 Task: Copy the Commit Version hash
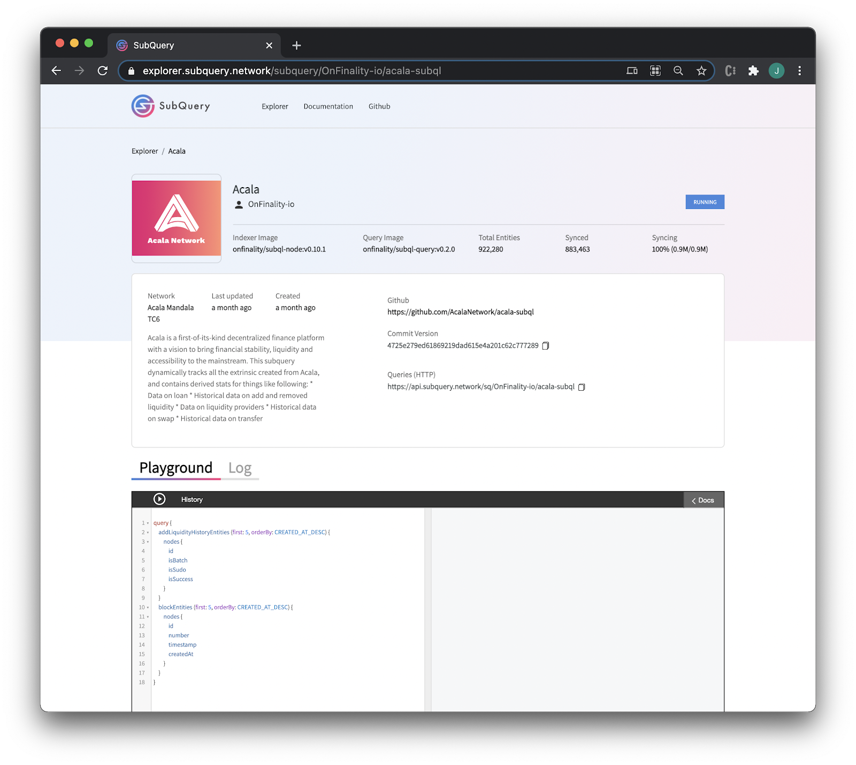pyautogui.click(x=545, y=345)
